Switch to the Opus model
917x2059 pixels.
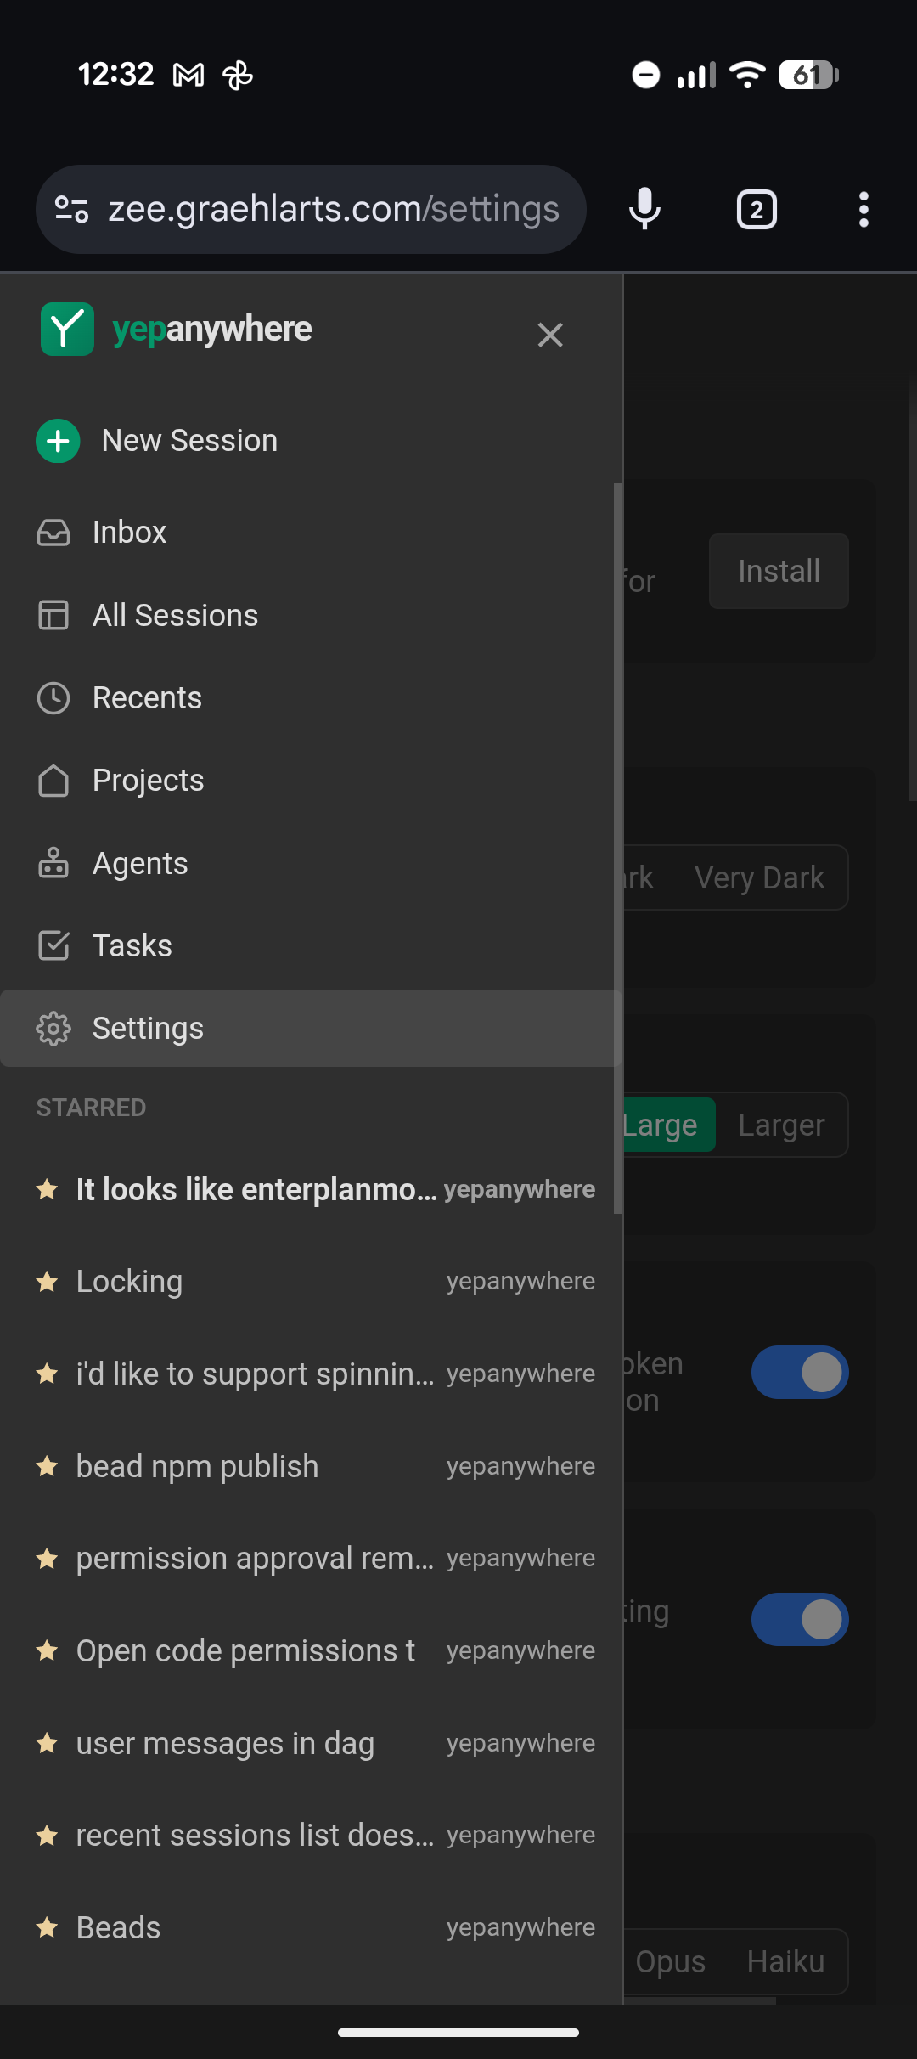coord(670,1962)
